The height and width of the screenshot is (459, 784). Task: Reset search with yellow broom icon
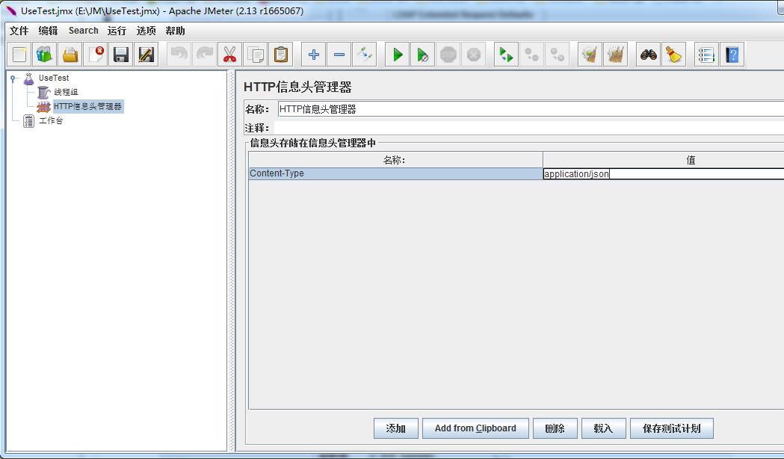pyautogui.click(x=674, y=55)
